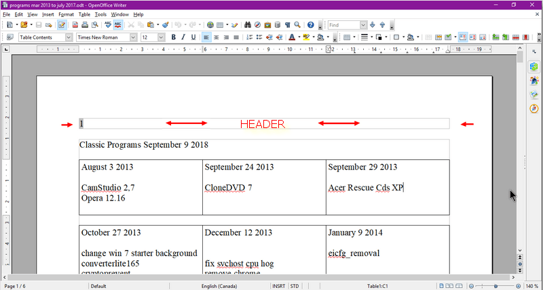
Task: Expand the Table Contents paragraph style dropdown
Action: click(x=69, y=37)
